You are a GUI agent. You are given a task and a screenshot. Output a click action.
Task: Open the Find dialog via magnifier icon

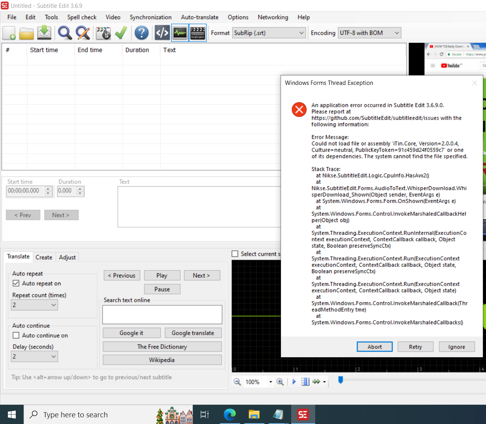click(65, 33)
